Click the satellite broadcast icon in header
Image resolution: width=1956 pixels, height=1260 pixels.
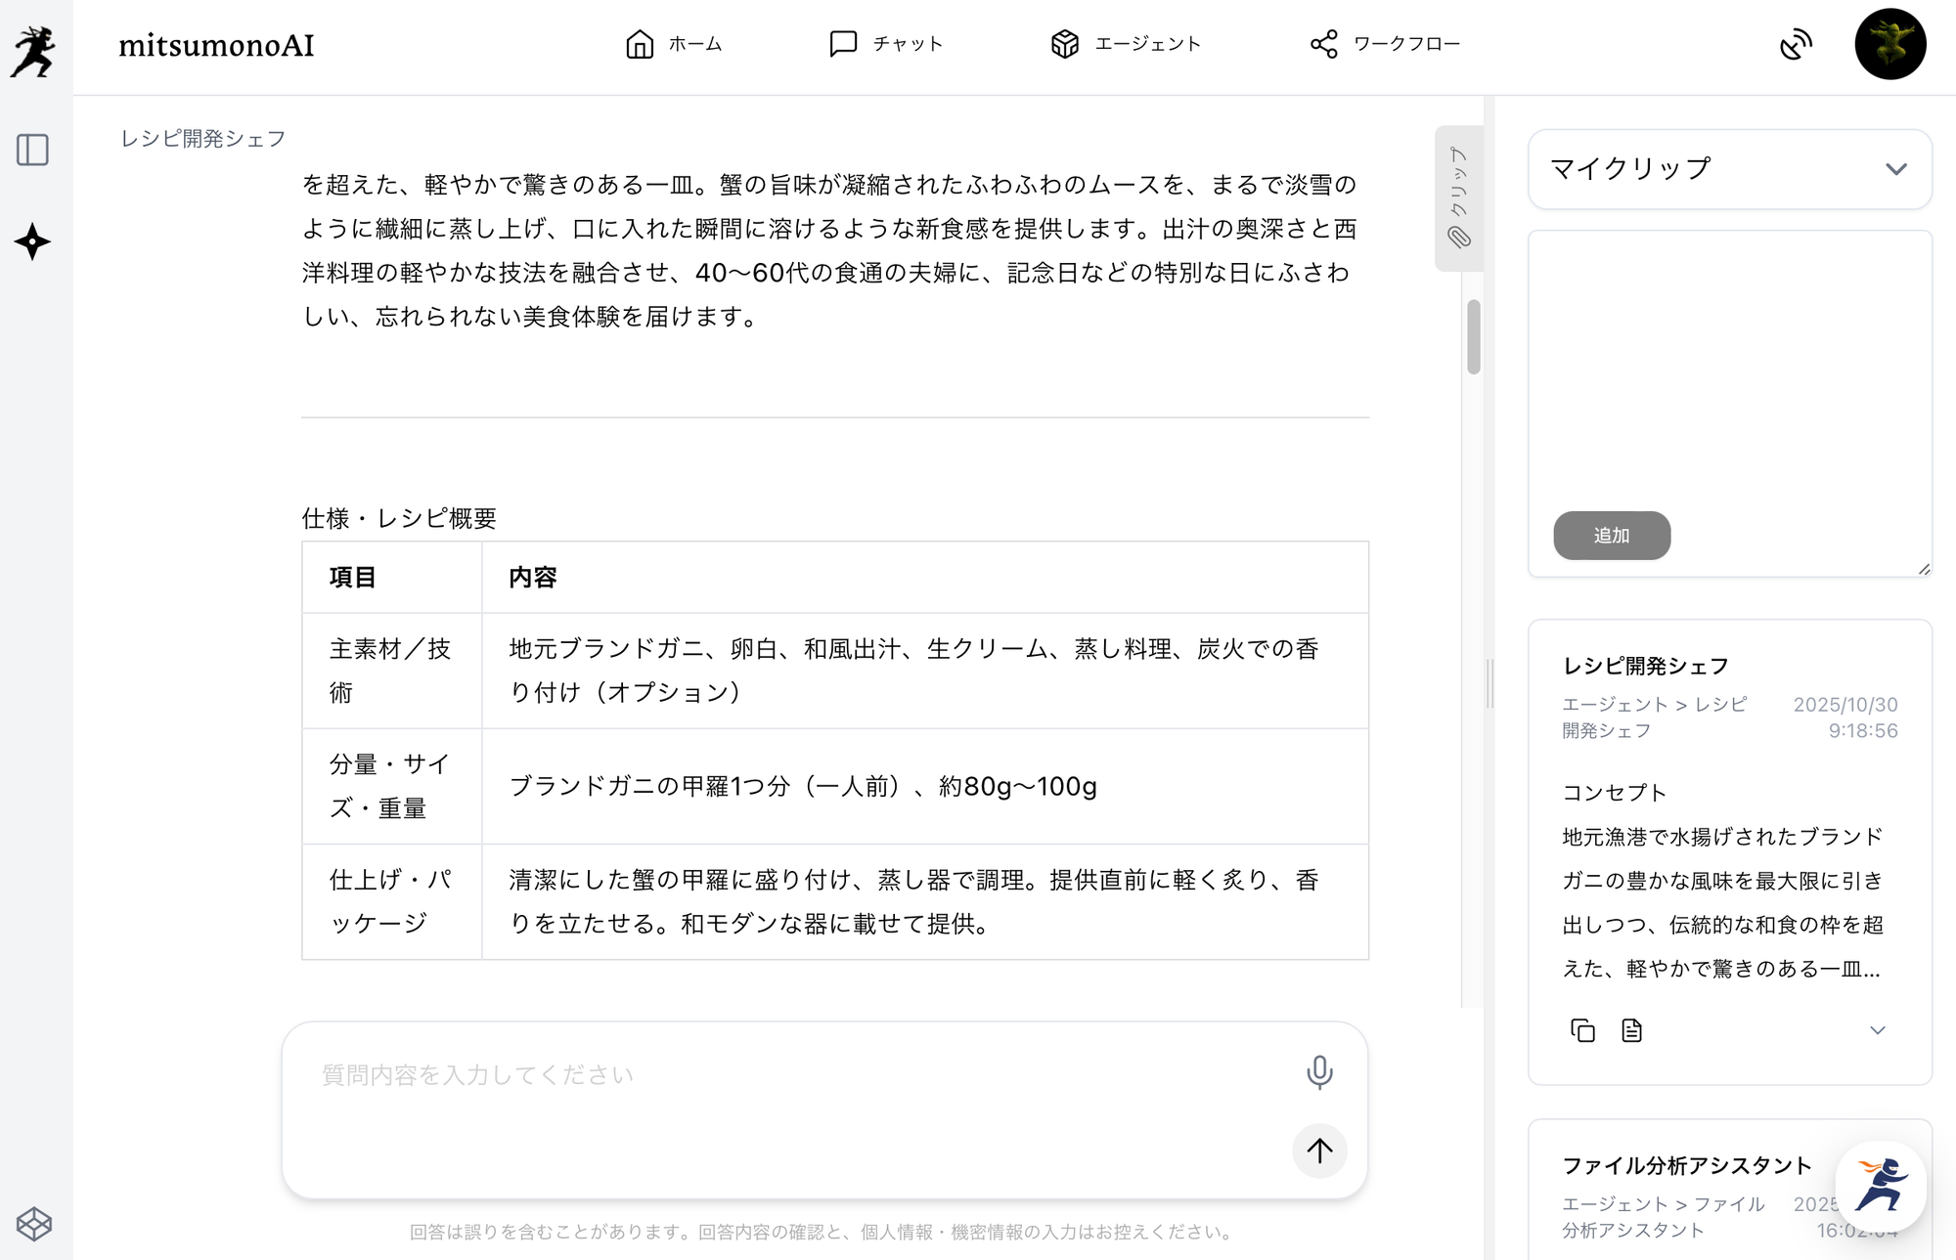1796,44
